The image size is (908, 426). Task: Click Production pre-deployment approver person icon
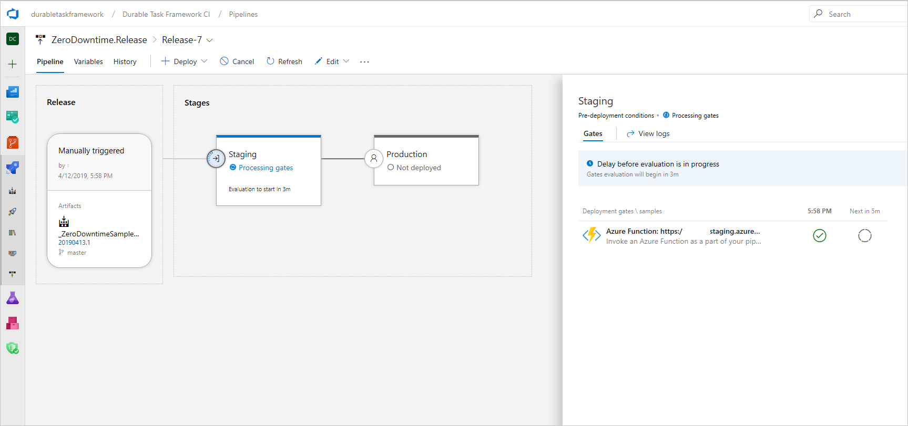click(x=374, y=158)
